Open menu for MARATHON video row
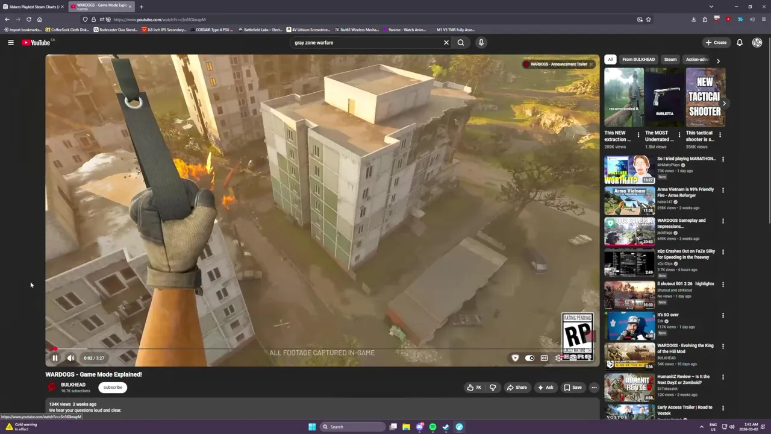This screenshot has height=434, width=771. pyautogui.click(x=723, y=159)
